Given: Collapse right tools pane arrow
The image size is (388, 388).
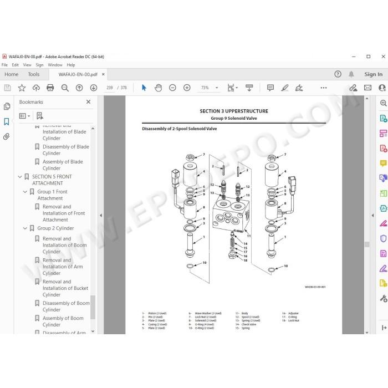Looking at the screenshot, I should [372, 215].
